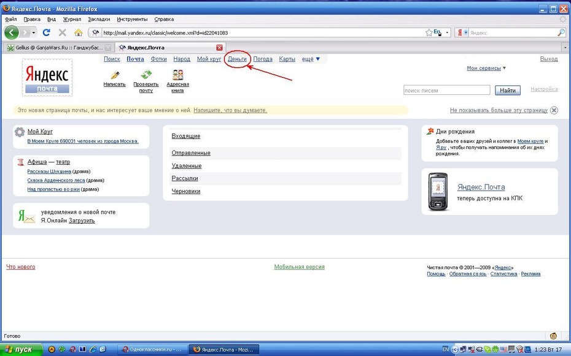Open the Деньги service link

(237, 59)
